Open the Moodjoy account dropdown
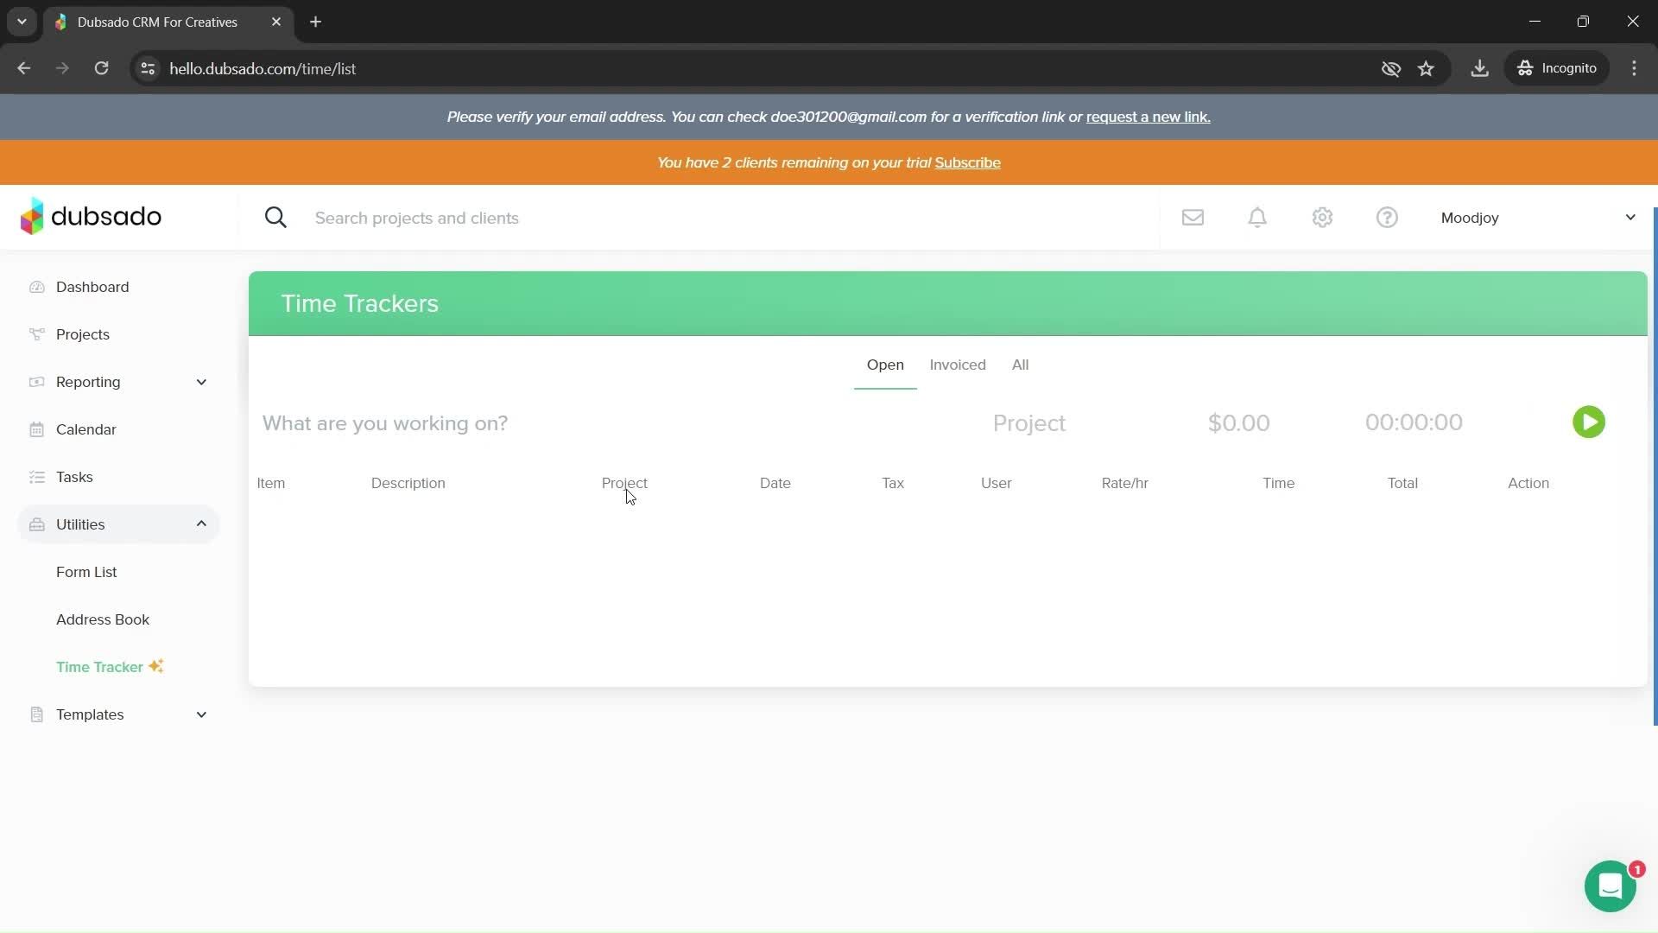This screenshot has width=1658, height=933. [1538, 218]
